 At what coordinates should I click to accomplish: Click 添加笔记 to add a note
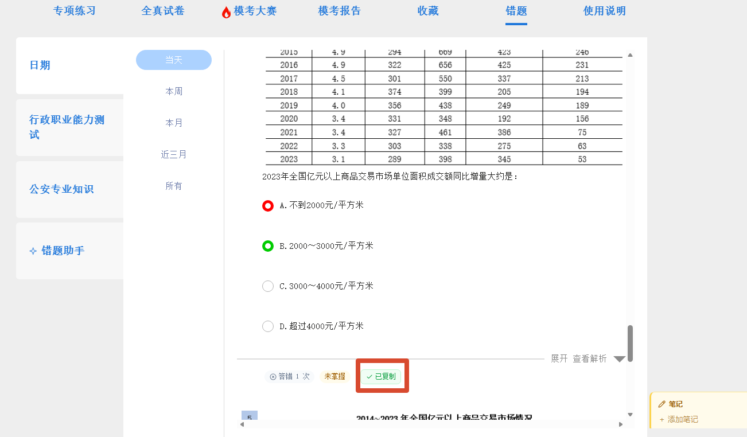pyautogui.click(x=679, y=419)
